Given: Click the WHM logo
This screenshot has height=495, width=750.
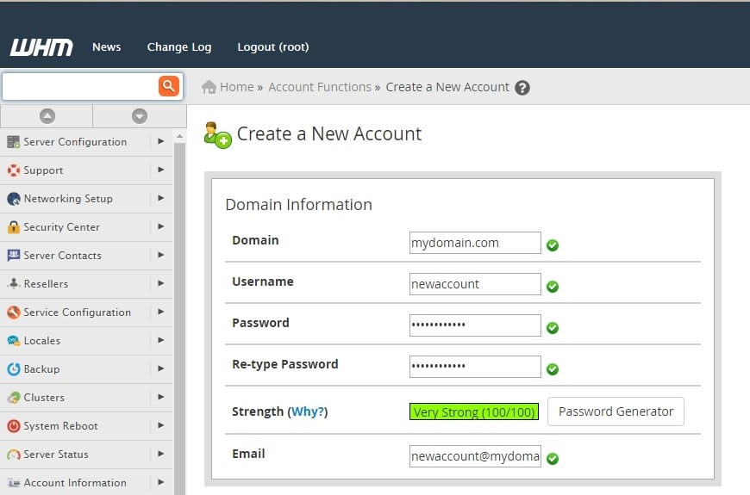Looking at the screenshot, I should [x=41, y=47].
